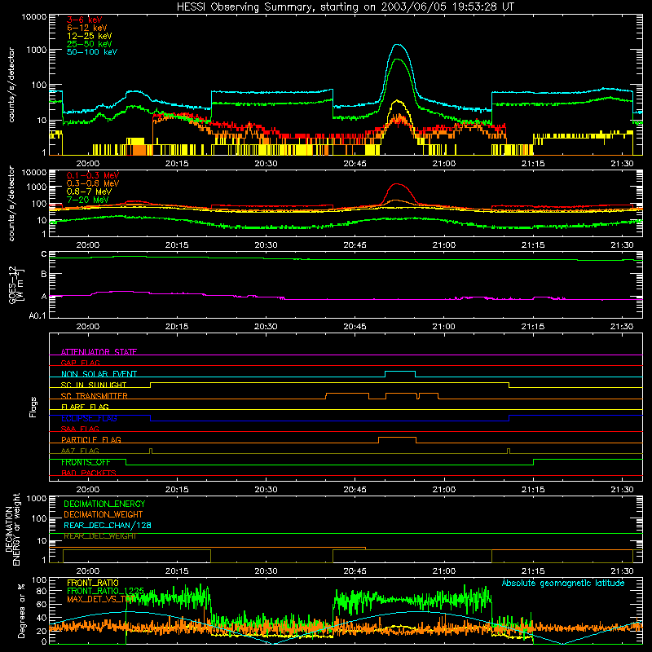This screenshot has height=652, width=652.
Task: Click the GAP_FLAG label
Action: [x=80, y=363]
